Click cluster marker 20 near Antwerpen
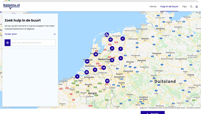 click(86, 72)
